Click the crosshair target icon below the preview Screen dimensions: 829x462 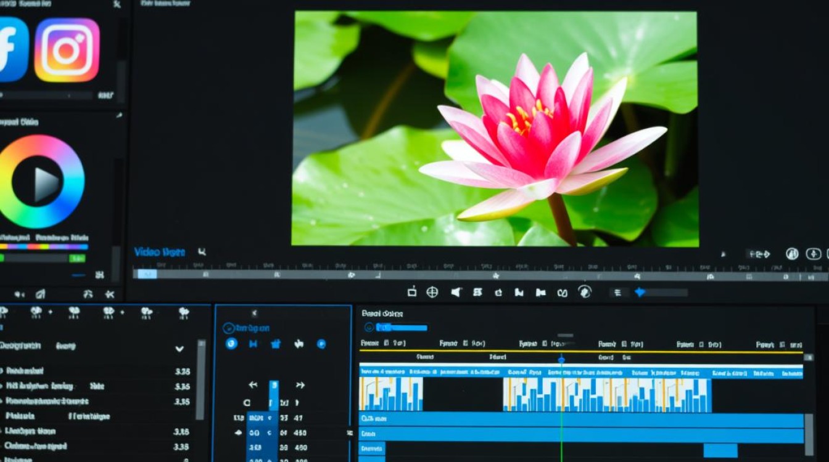(x=432, y=292)
